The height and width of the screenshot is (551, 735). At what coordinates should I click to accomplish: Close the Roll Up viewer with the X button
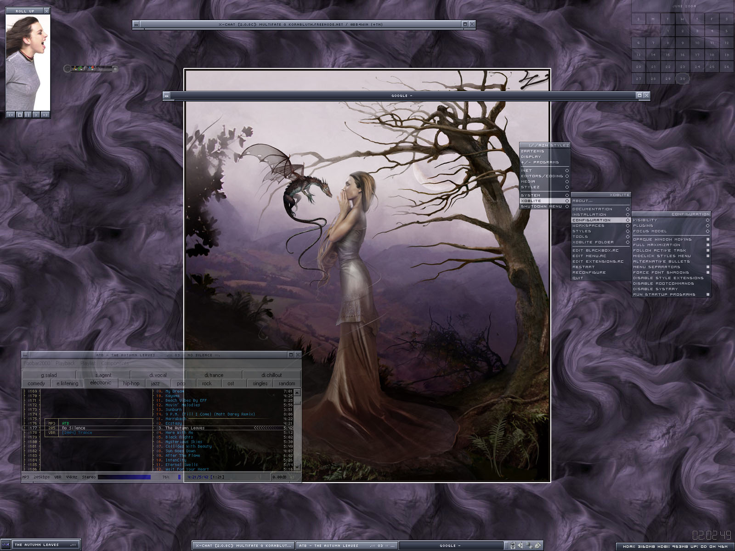tap(46, 11)
